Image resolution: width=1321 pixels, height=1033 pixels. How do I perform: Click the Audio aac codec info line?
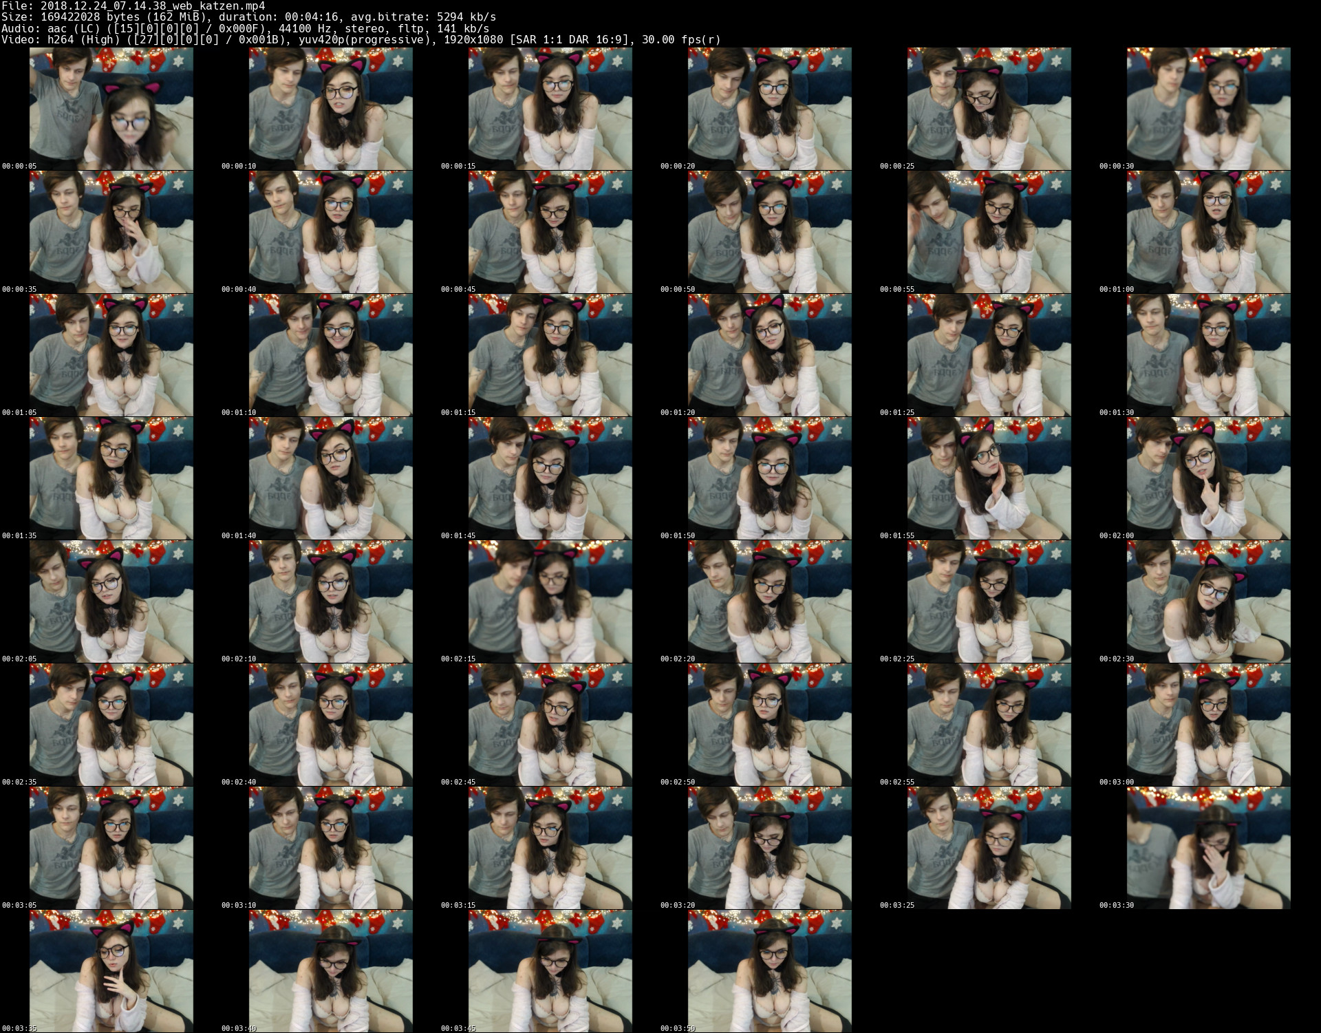246,28
